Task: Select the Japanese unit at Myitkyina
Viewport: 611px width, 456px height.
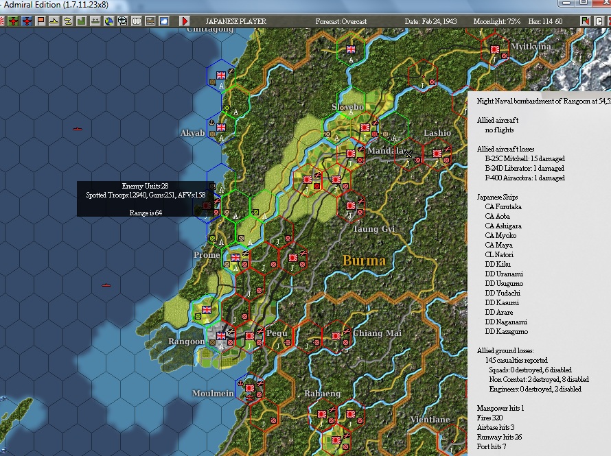Action: coord(495,49)
